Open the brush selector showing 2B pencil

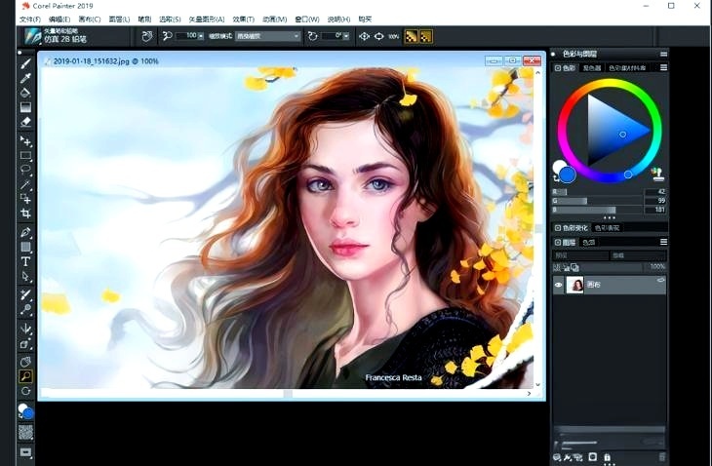pyautogui.click(x=33, y=37)
